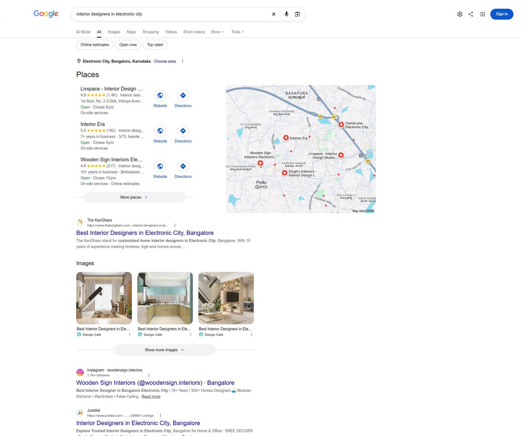Clear the search box with the X icon
This screenshot has height=436, width=523.
tap(274, 14)
